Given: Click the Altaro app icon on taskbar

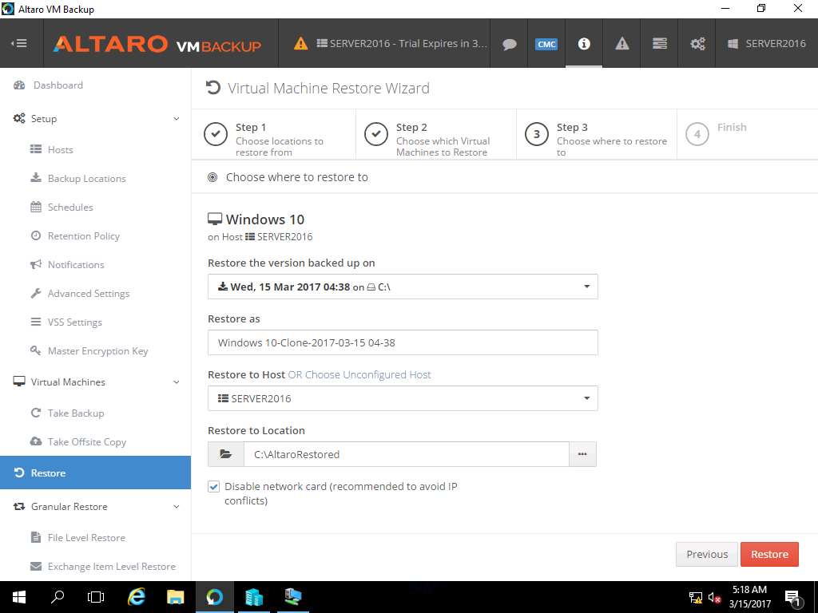Looking at the screenshot, I should point(214,597).
